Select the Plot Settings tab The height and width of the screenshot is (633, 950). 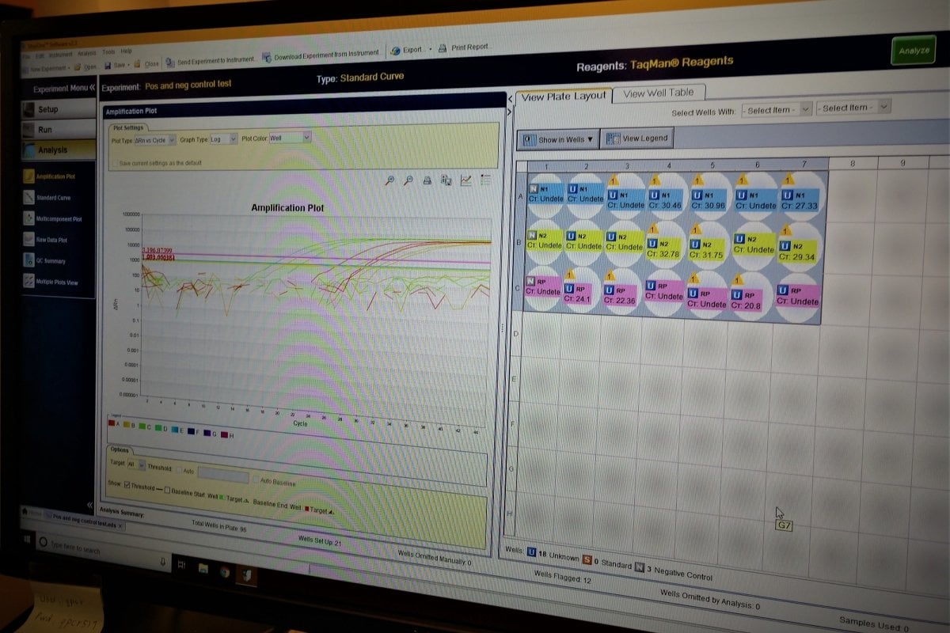(x=127, y=127)
